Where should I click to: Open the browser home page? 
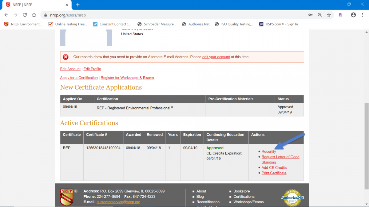coord(34,15)
